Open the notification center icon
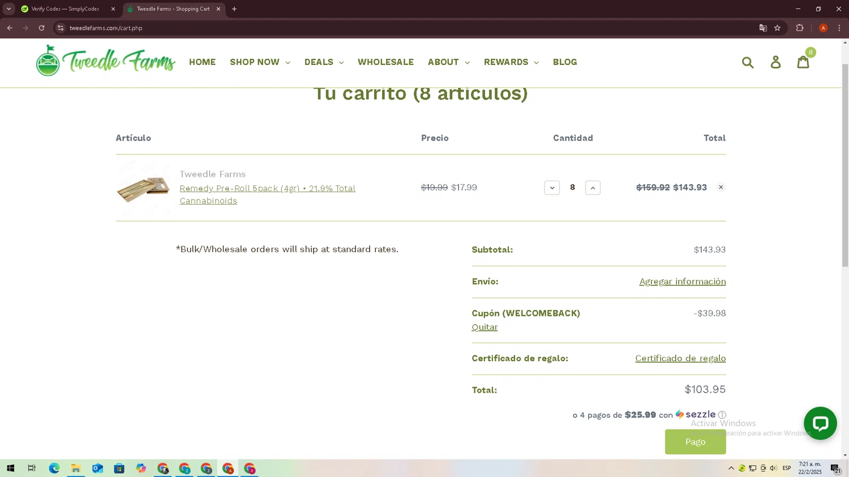Image resolution: width=849 pixels, height=477 pixels. [x=835, y=469]
